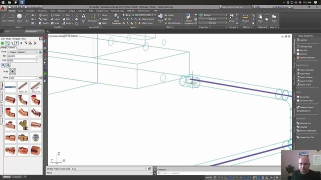The height and width of the screenshot is (180, 321).
Task: Select the Line draw tool
Action: [x=4, y=17]
